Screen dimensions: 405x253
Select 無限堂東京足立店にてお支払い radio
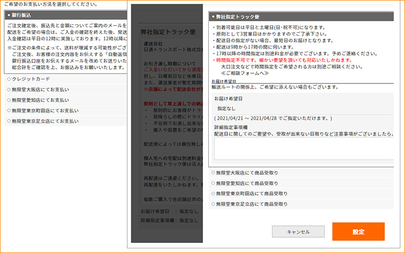pyautogui.click(x=9, y=121)
